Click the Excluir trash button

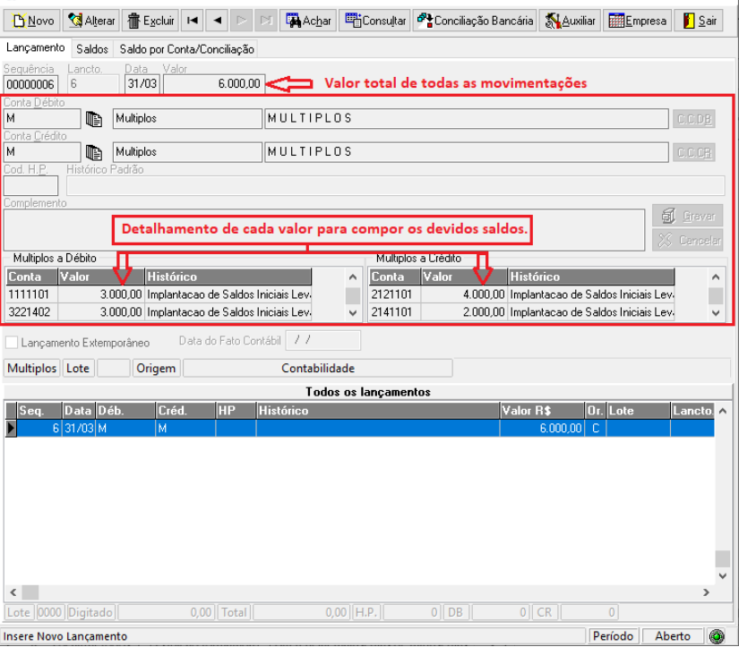[150, 21]
